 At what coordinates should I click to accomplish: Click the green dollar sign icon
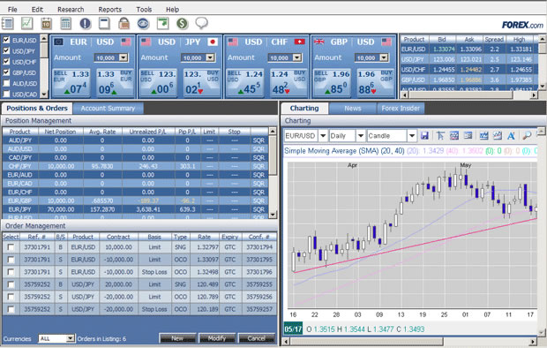182,24
